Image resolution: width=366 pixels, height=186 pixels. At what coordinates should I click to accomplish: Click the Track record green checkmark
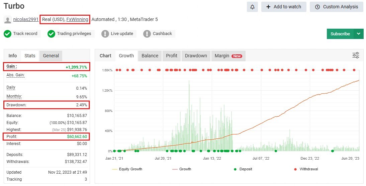pyautogui.click(x=7, y=34)
